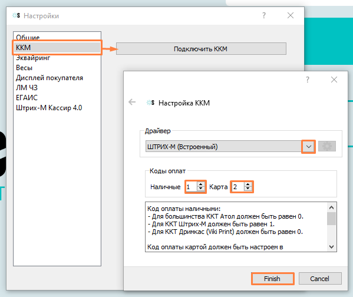This screenshot has width=353, height=297.
Task: Click the Cancel button
Action: coord(320,279)
